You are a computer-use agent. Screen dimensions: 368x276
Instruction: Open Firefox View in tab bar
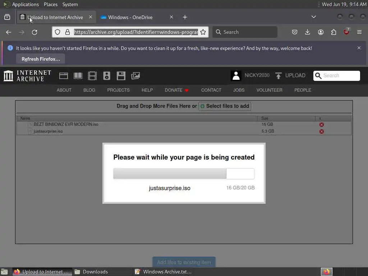pos(7,17)
